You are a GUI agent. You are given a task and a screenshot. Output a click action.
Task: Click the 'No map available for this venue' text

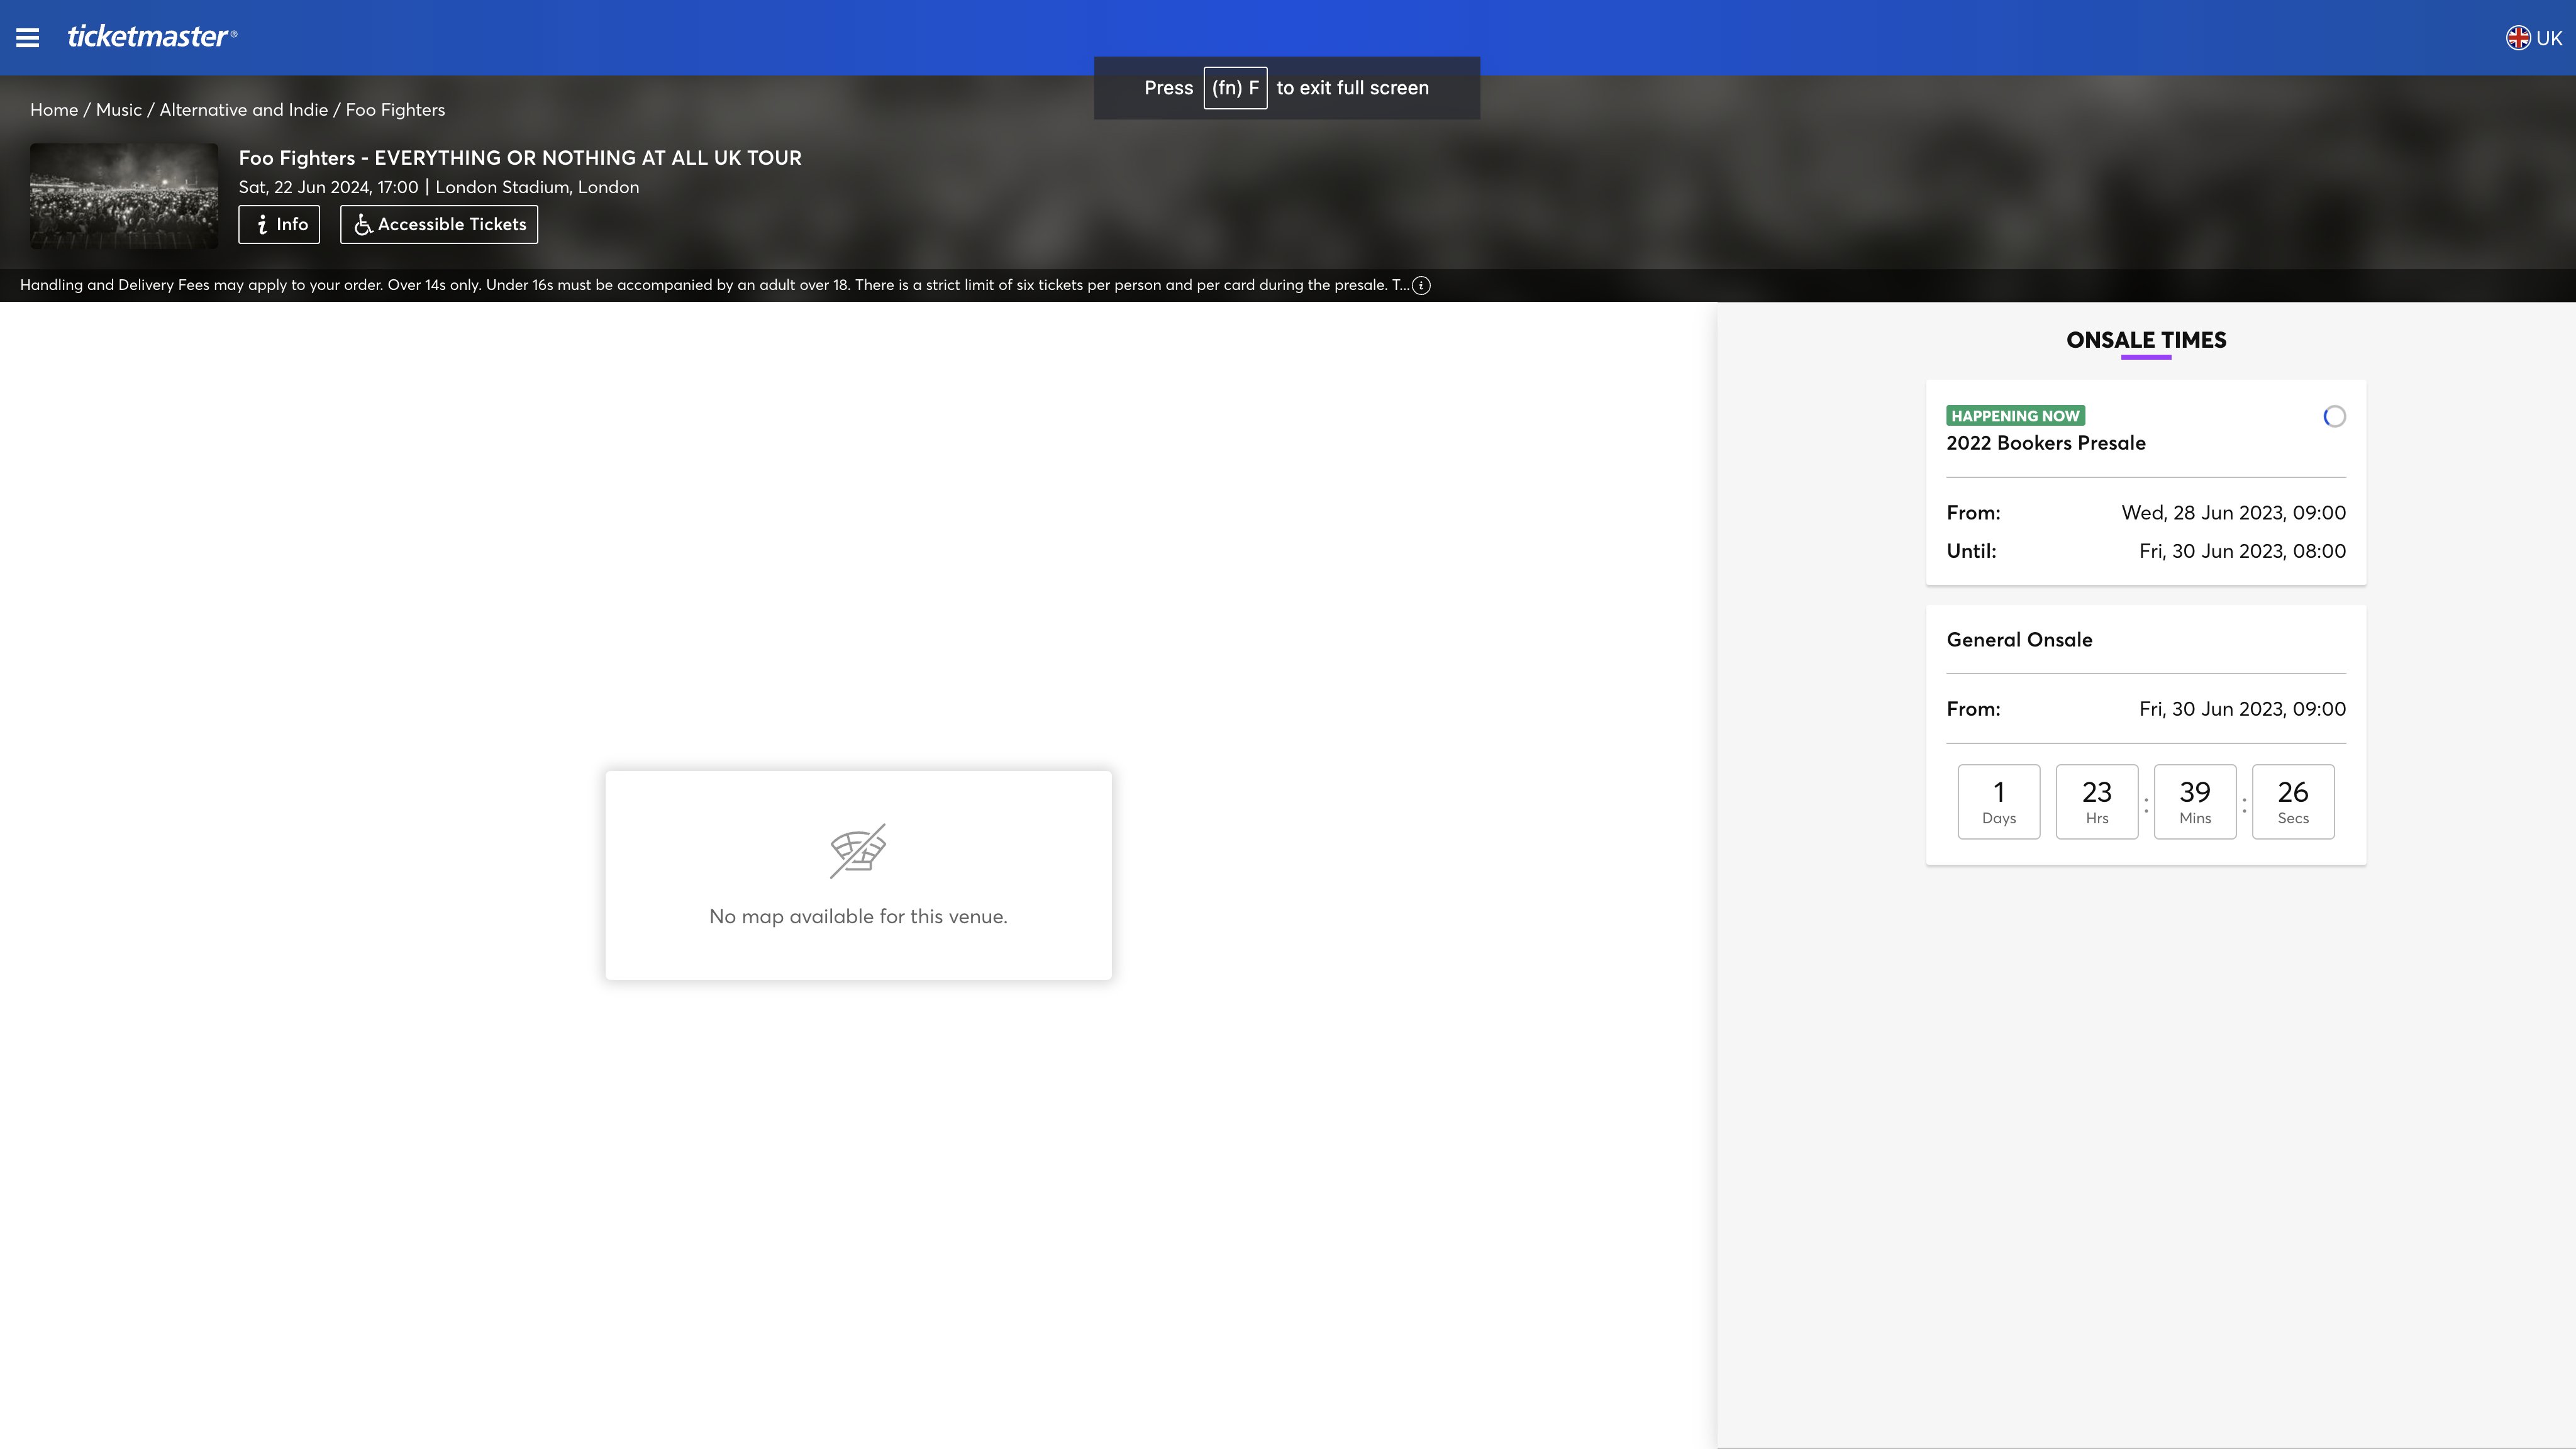858,917
